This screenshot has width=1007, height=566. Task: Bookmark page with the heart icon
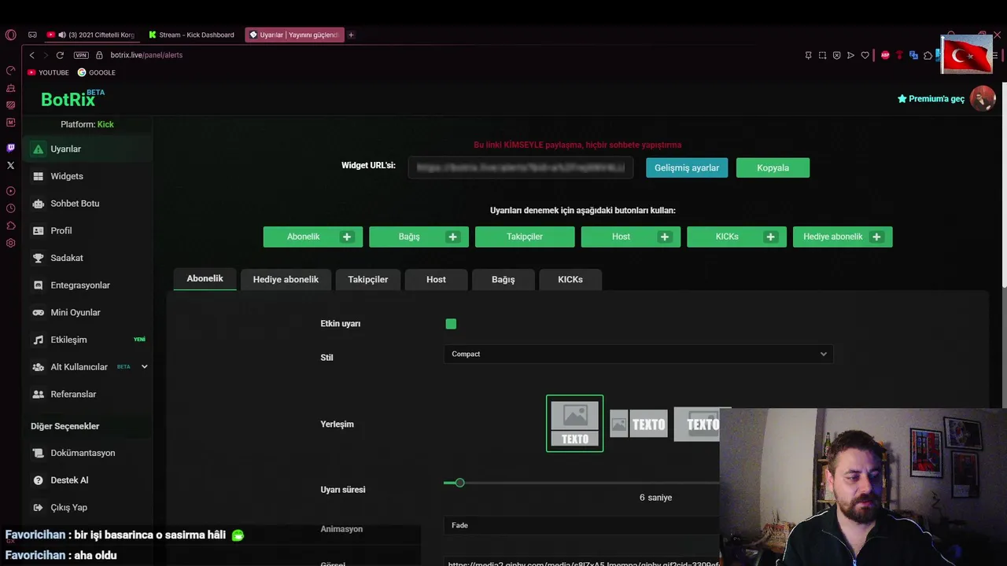[x=865, y=55]
